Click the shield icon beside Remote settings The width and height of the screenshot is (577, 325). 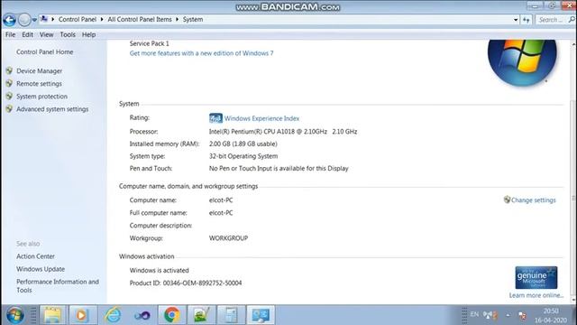(x=9, y=83)
